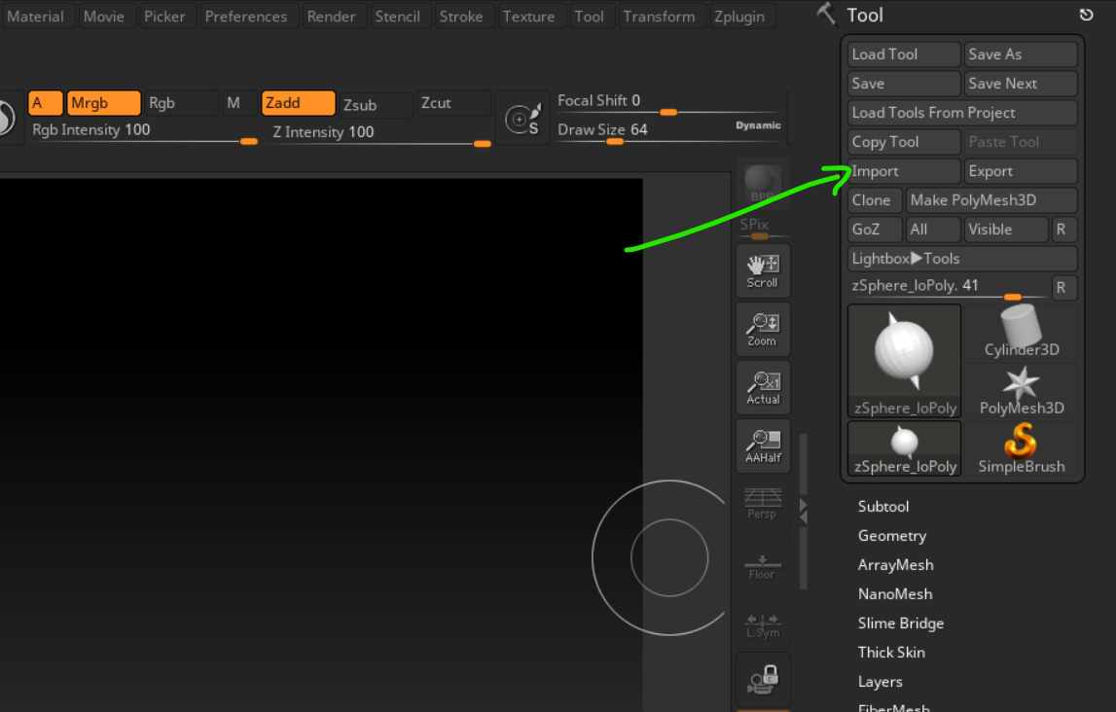Image resolution: width=1116 pixels, height=712 pixels.
Task: Toggle Persp perspective view
Action: coord(762,503)
